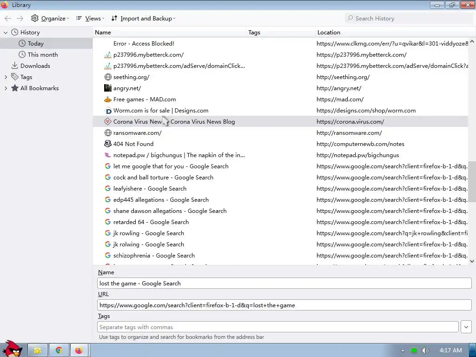Click the angry.net/ favicon
The height and width of the screenshot is (357, 476).
(108, 88)
